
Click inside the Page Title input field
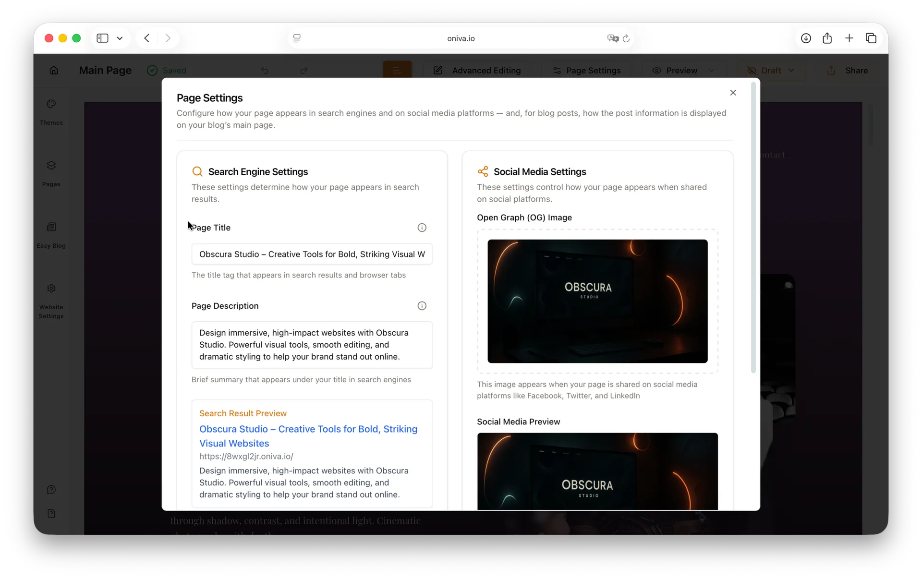click(x=312, y=254)
